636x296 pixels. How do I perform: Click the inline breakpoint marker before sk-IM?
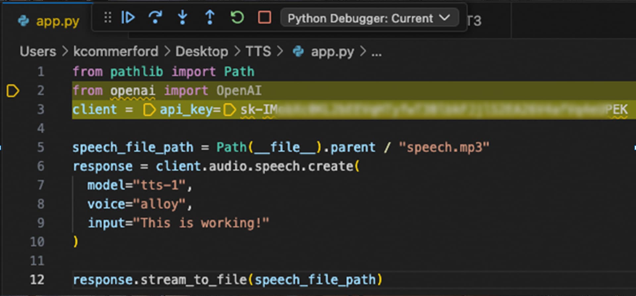(230, 110)
